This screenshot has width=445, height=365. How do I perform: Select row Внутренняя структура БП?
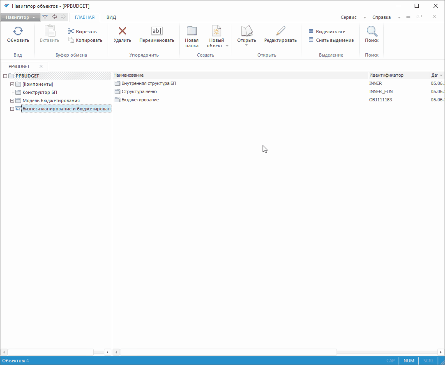click(x=278, y=83)
